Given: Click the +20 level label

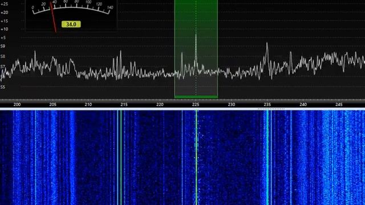Looking at the screenshot, I should click(x=4, y=13).
